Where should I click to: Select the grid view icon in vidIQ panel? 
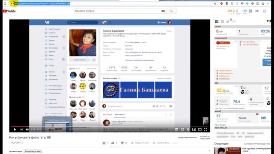tap(217, 21)
